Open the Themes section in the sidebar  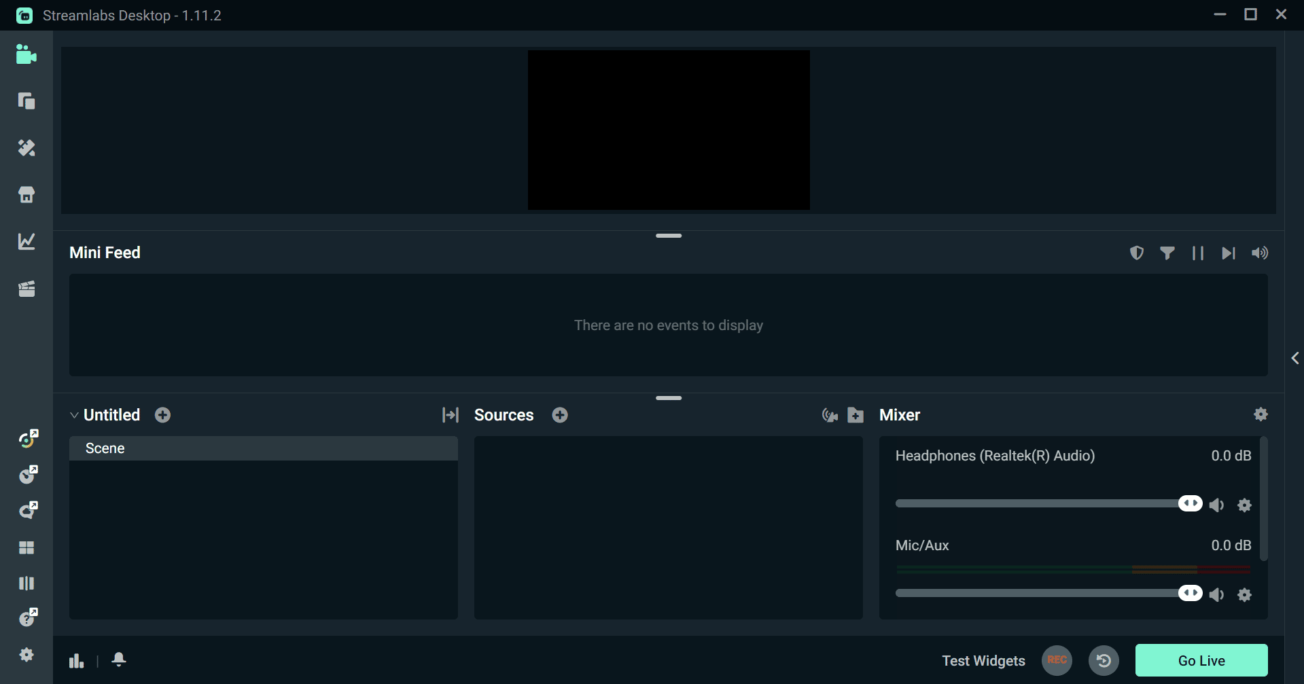[26, 148]
